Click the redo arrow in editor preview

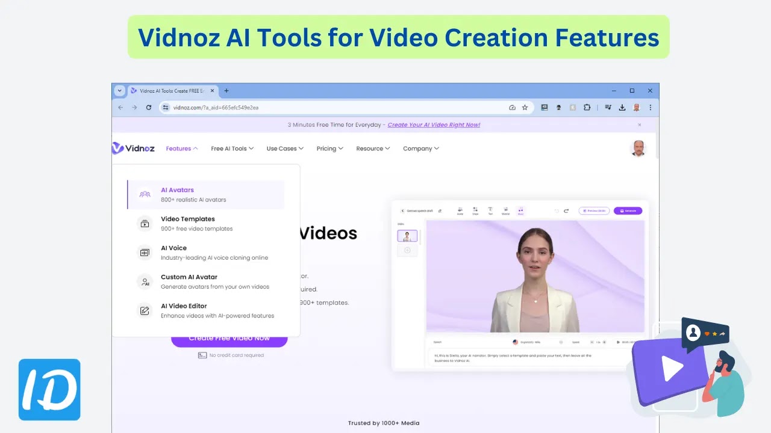point(566,210)
